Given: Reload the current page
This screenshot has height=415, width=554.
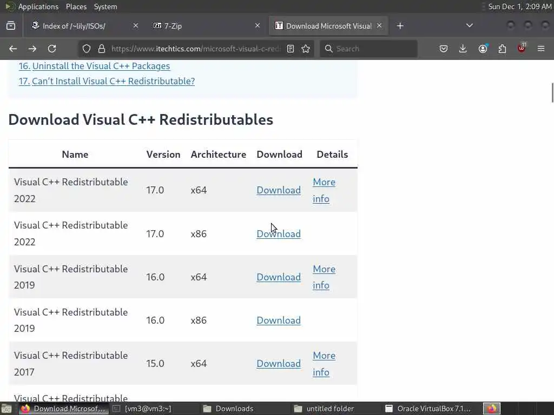Looking at the screenshot, I should coord(52,49).
